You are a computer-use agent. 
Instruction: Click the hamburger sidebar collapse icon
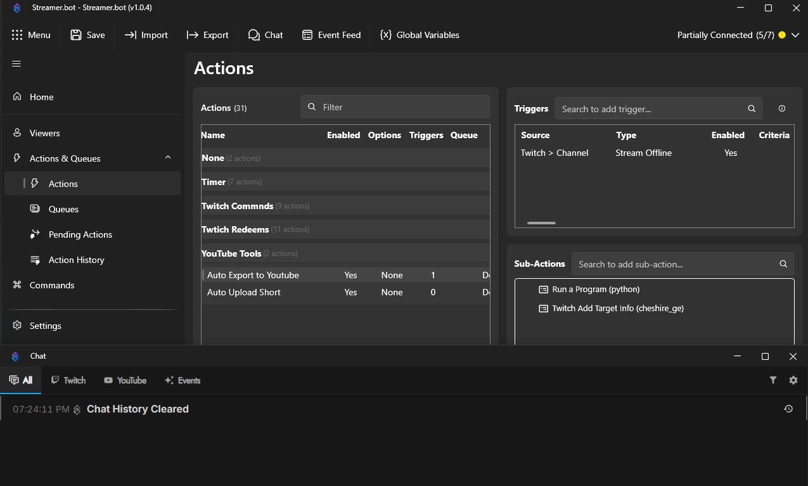16,63
